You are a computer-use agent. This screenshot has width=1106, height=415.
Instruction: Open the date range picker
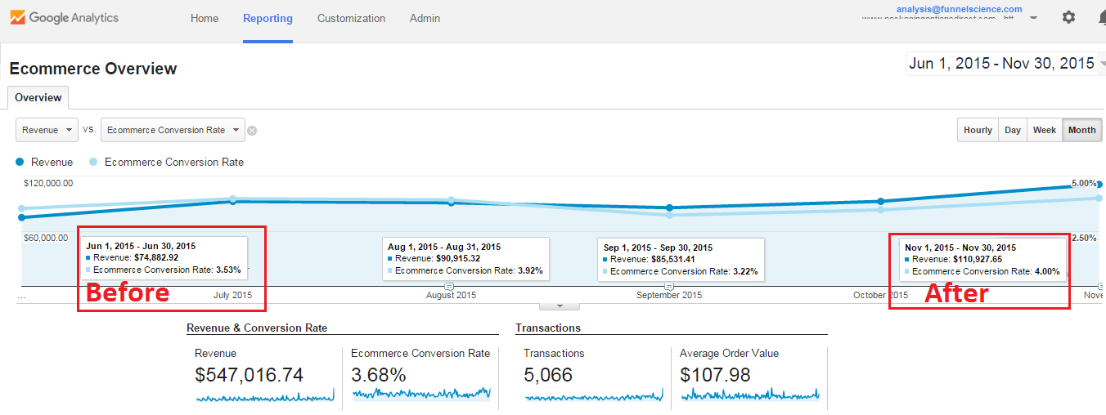(1005, 64)
